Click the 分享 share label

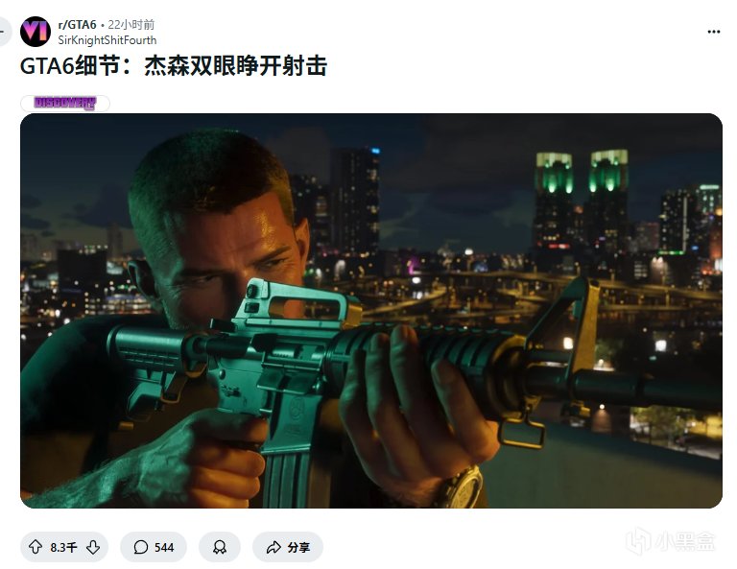tap(298, 547)
